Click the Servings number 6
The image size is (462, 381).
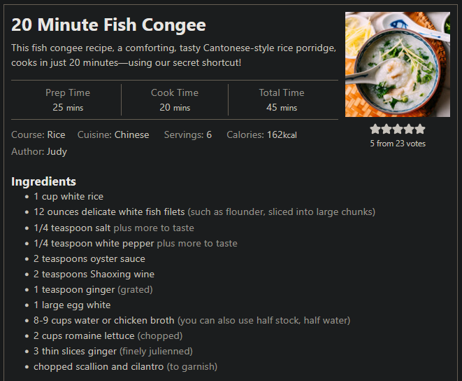point(209,135)
